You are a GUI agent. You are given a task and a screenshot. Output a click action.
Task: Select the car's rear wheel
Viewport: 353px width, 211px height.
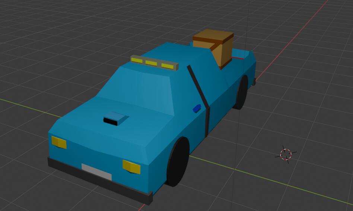coord(241,92)
